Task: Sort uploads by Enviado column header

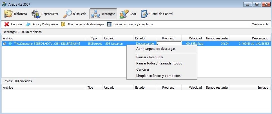Action: tap(250, 88)
